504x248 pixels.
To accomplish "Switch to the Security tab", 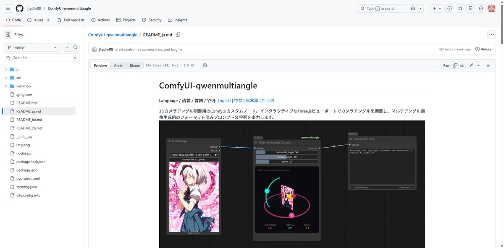I will coord(152,20).
